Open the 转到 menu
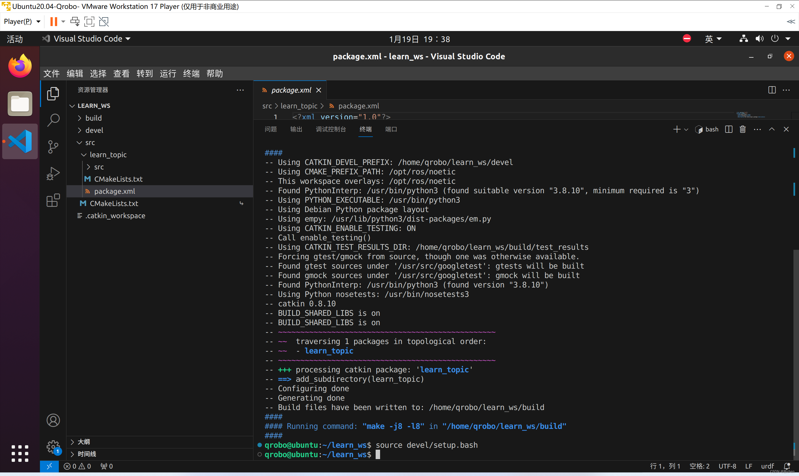Image resolution: width=799 pixels, height=476 pixels. (x=145, y=73)
